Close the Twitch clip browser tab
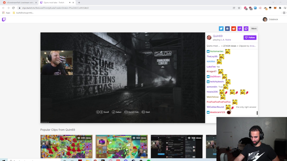The height and width of the screenshot is (161, 287). (x=73, y=3)
